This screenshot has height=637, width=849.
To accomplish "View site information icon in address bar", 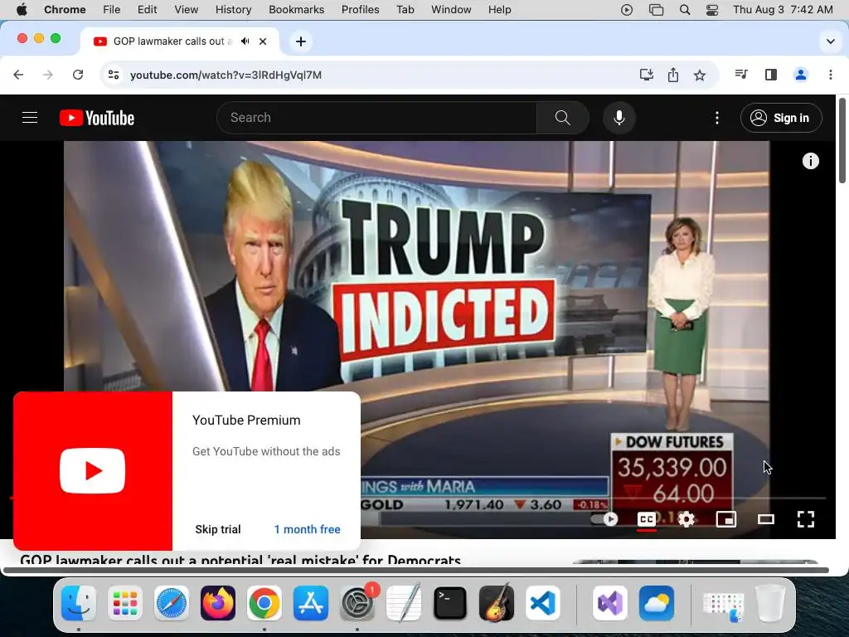I will click(113, 75).
